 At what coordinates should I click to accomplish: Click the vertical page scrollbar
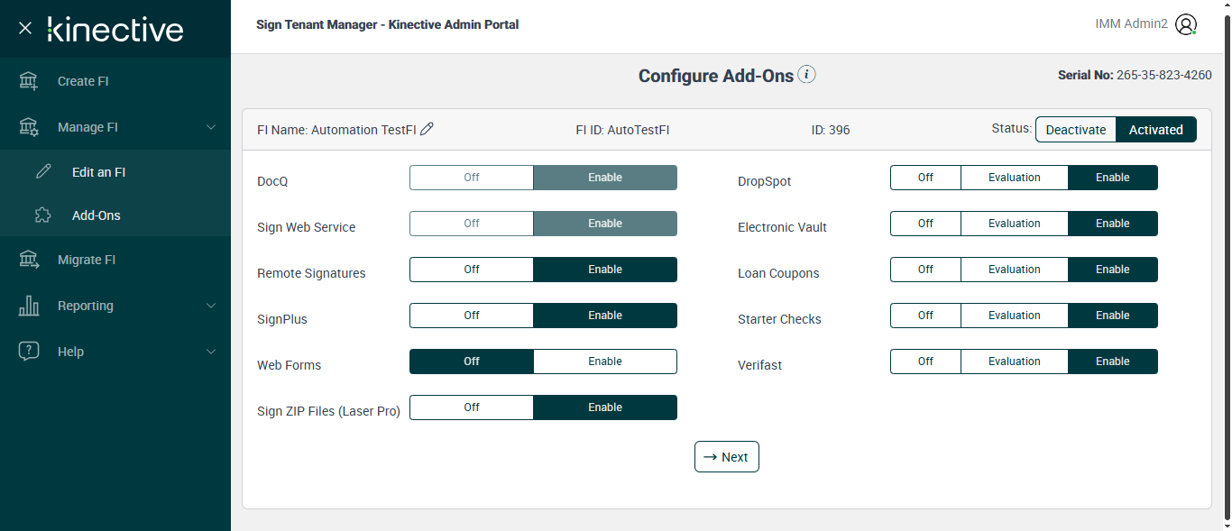click(1226, 270)
